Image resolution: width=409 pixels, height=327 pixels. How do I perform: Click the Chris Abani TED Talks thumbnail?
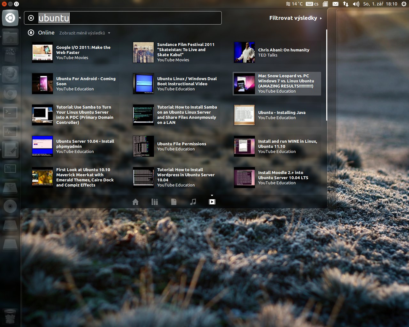coord(244,52)
